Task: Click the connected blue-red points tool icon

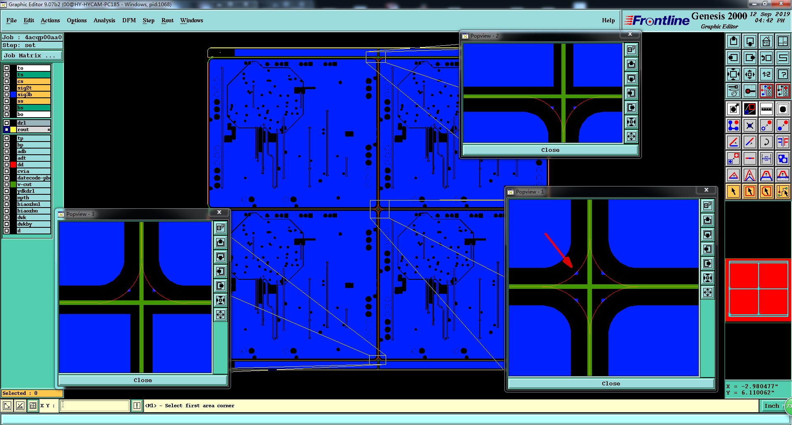Action: click(x=733, y=125)
